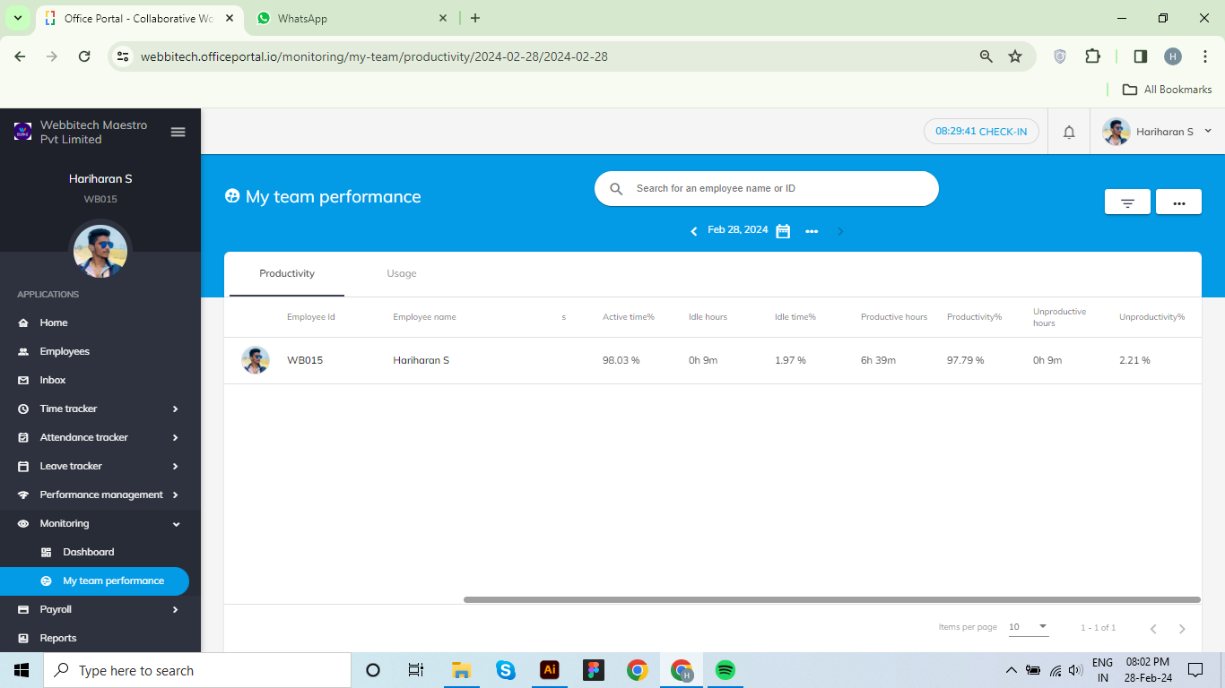Click the horizontal table scrollbar
Viewport: 1225px width, 688px height.
point(831,599)
